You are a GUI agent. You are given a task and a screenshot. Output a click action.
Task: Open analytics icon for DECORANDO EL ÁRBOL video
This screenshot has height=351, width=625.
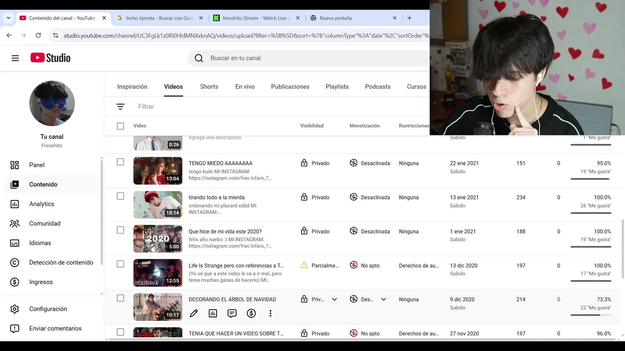pyautogui.click(x=213, y=313)
